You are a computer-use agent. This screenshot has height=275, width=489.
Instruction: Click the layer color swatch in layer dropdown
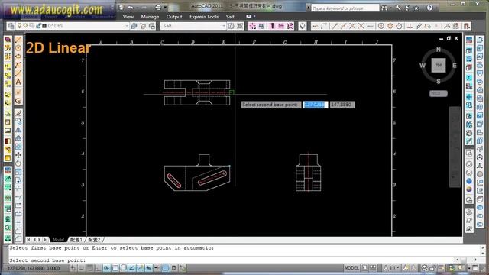[44, 26]
